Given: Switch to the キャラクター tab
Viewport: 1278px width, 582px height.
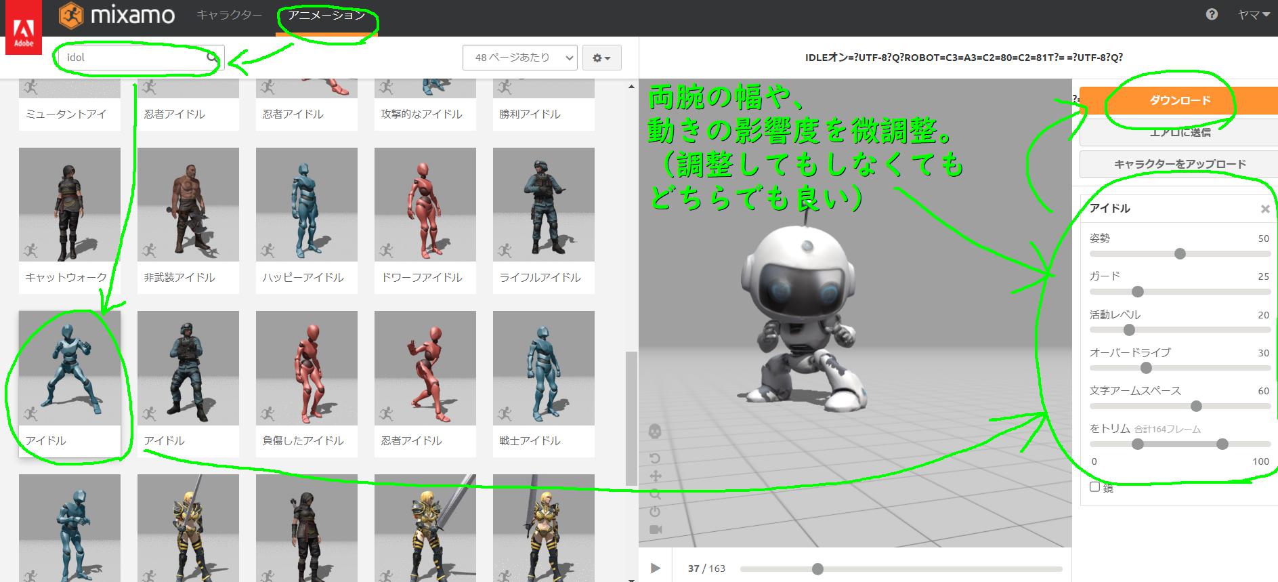Looking at the screenshot, I should coord(229,14).
